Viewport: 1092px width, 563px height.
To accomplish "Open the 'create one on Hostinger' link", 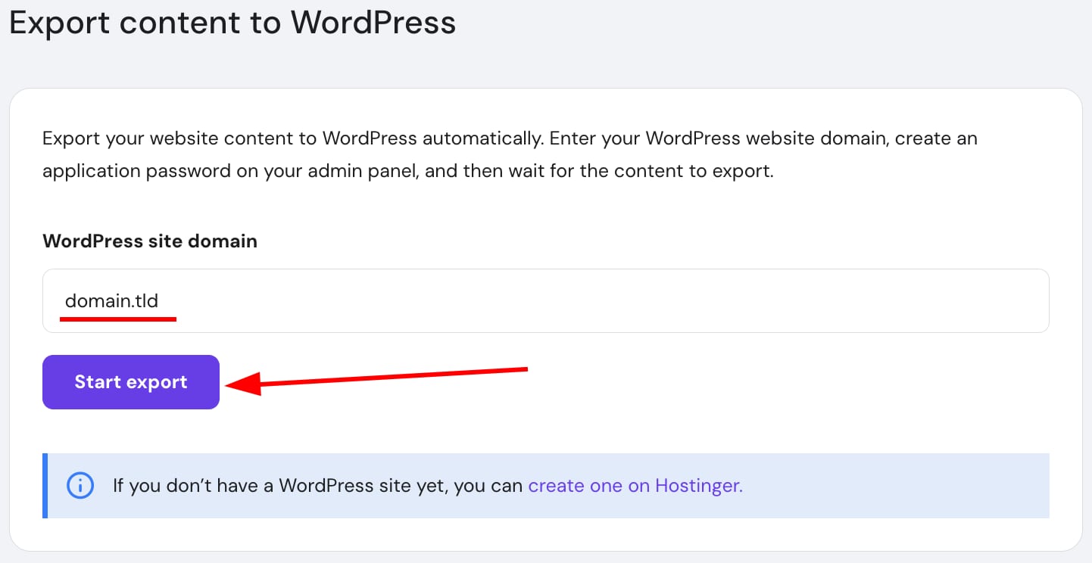I will click(x=635, y=485).
